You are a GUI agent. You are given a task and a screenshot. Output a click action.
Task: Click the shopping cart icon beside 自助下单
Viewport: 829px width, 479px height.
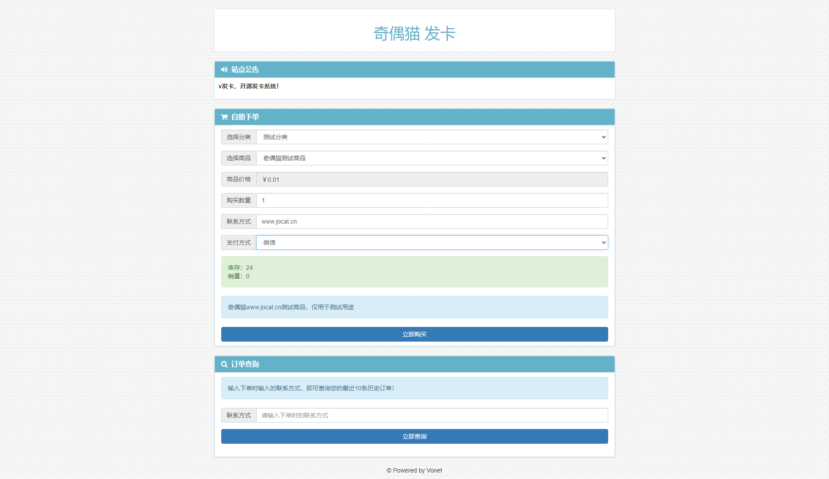pos(224,117)
